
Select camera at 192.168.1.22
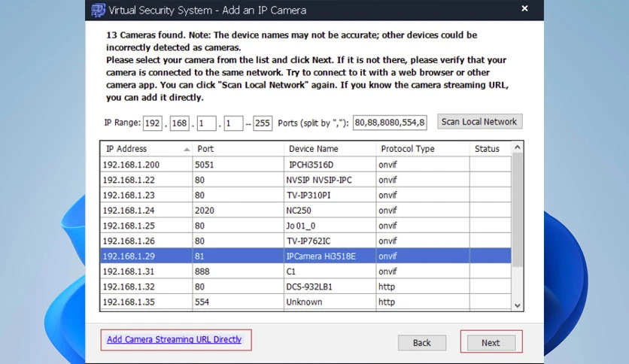(x=305, y=180)
